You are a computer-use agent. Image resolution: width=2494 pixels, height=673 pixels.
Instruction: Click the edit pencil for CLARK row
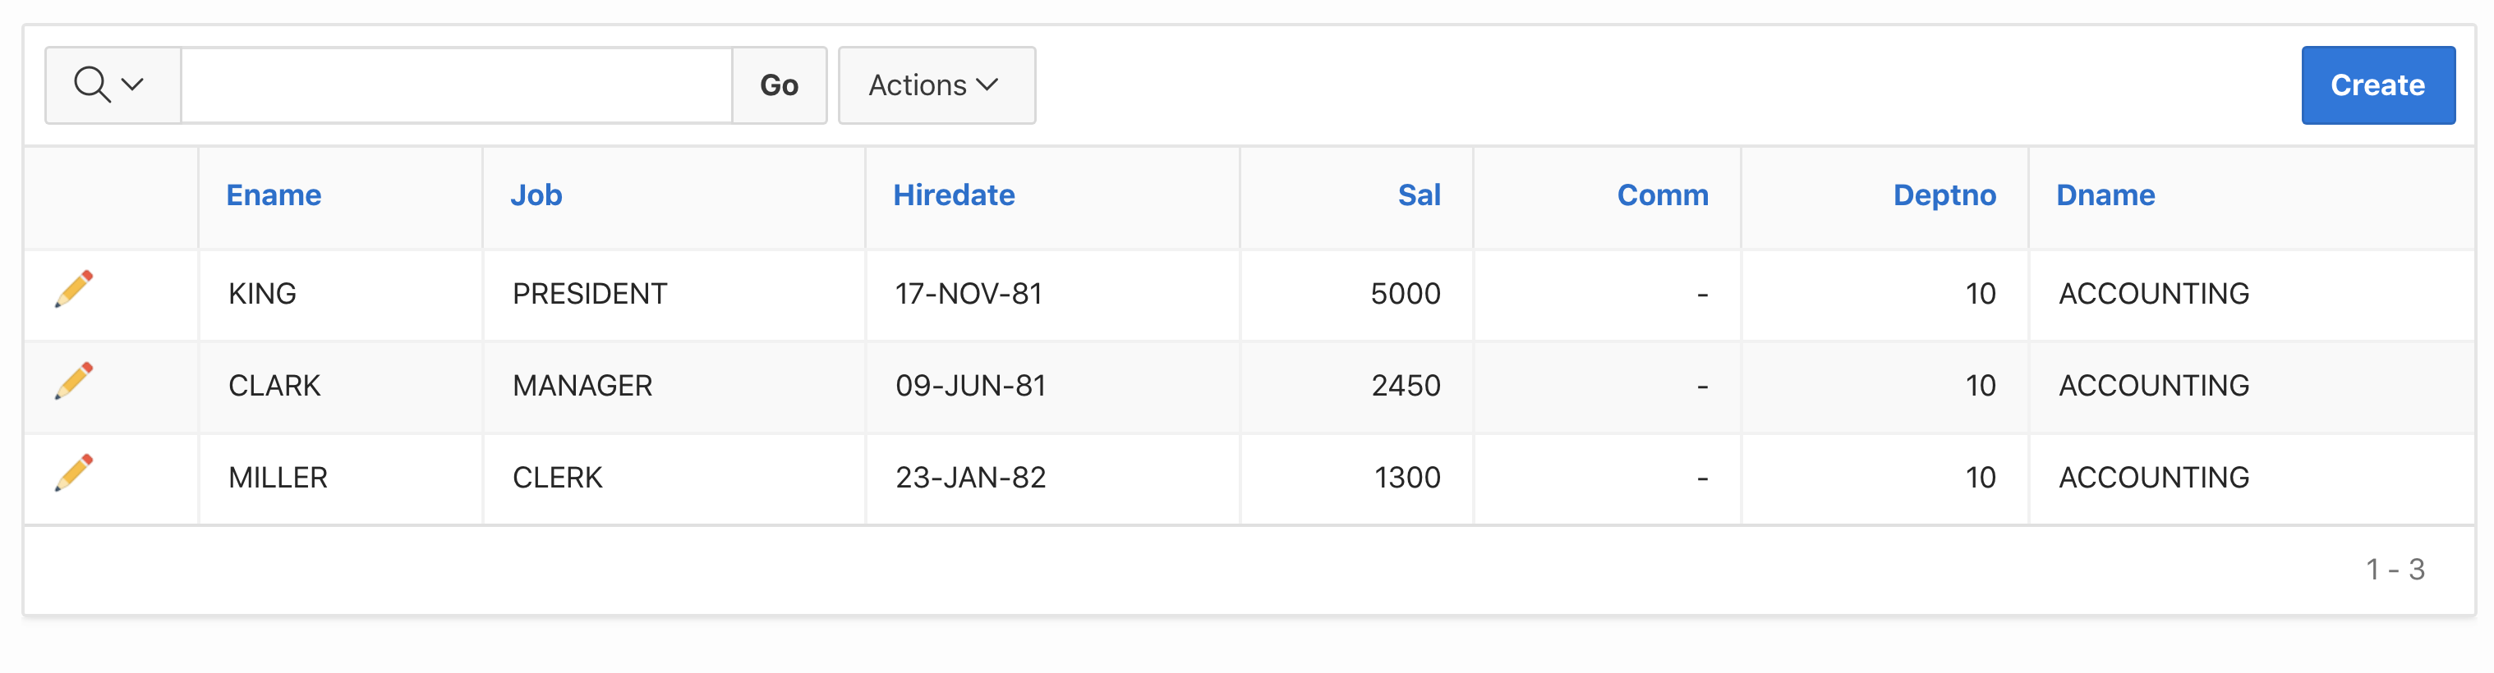click(x=75, y=381)
